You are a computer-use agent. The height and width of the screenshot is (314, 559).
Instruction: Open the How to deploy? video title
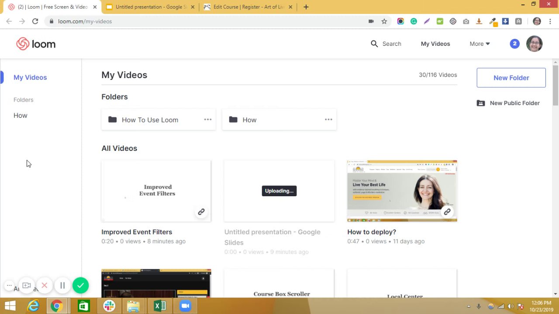(x=372, y=232)
